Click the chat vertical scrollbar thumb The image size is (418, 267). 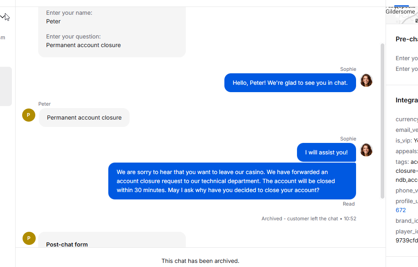point(382,121)
